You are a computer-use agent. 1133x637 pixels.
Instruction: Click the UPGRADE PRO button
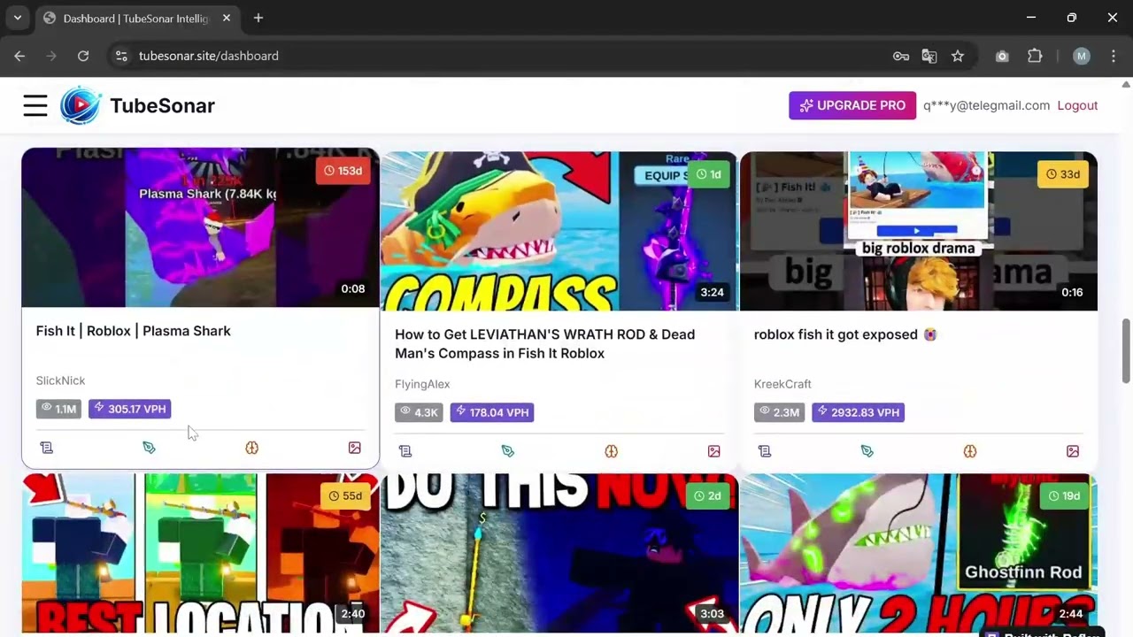[852, 105]
